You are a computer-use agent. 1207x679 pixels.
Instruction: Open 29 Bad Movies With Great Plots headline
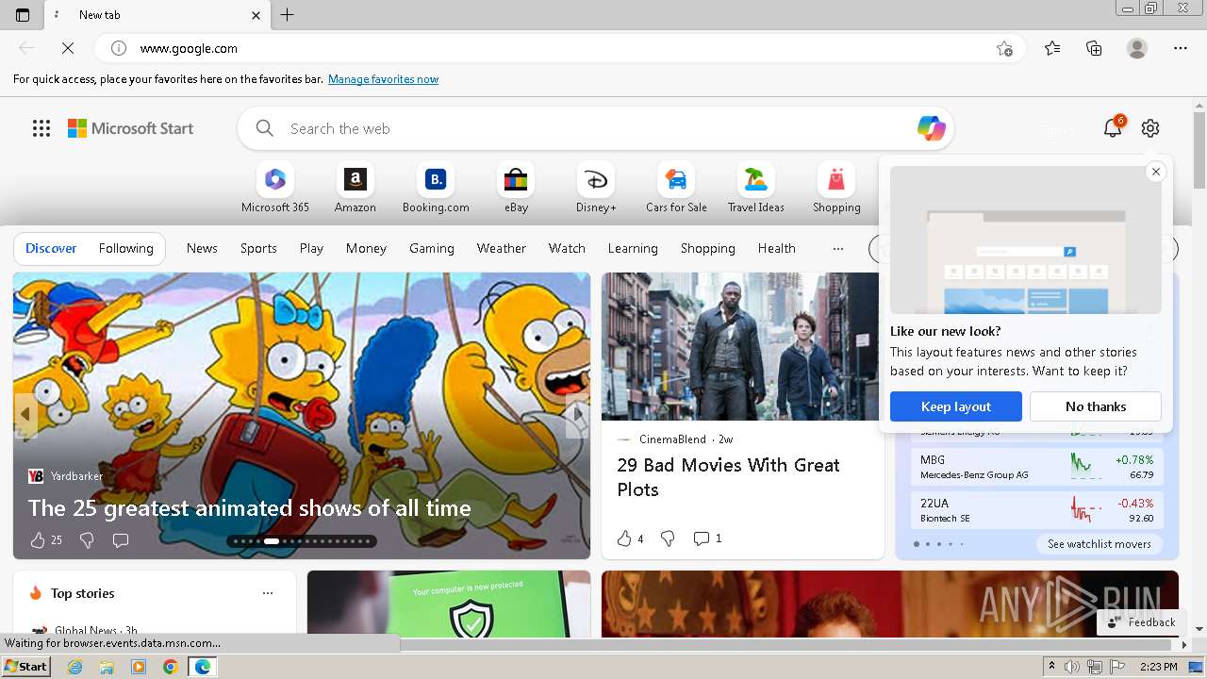coord(728,477)
